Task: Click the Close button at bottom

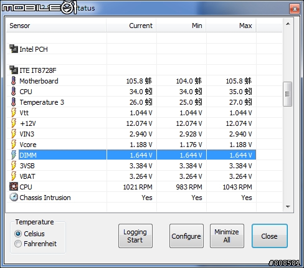Action: tap(270, 236)
